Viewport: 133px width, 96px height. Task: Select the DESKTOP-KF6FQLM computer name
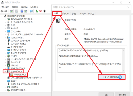coord(16,16)
